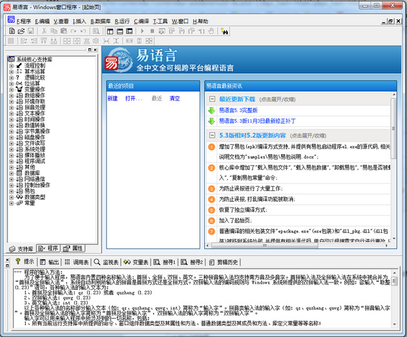
Task: Select the 网络通信 tree item
Action: click(x=34, y=179)
